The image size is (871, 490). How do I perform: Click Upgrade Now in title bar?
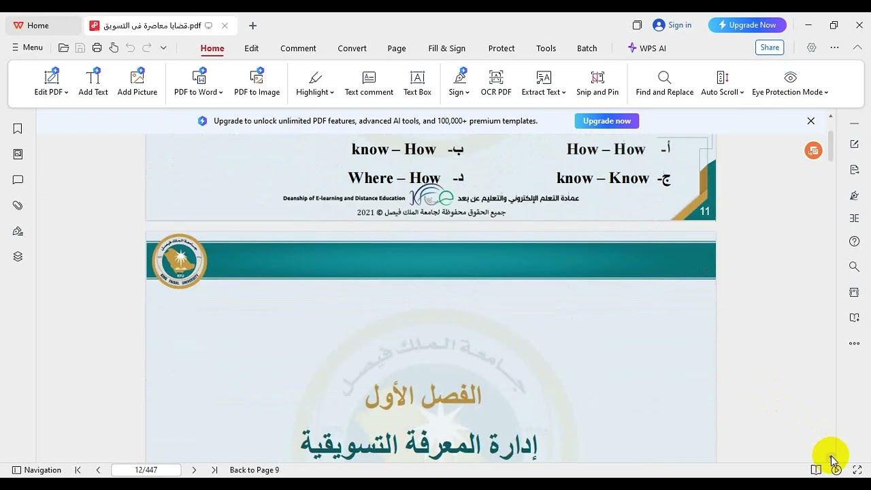coord(747,25)
